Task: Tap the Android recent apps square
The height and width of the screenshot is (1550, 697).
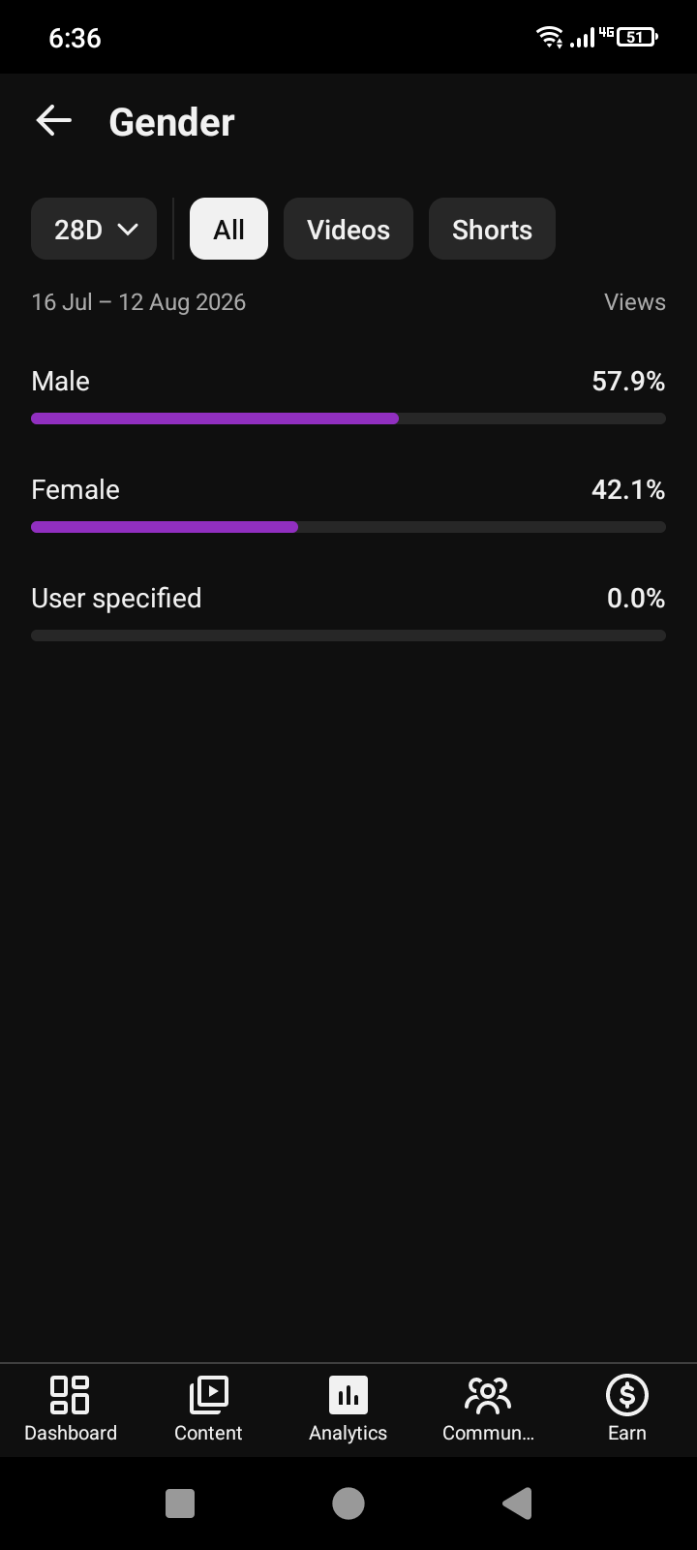Action: 180,1503
